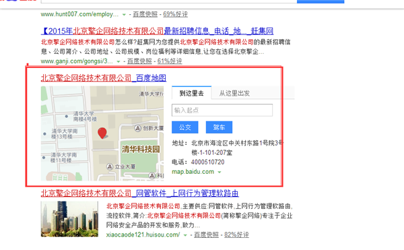Click the red location pin on map
This screenshot has width=404, height=250.
(102, 133)
